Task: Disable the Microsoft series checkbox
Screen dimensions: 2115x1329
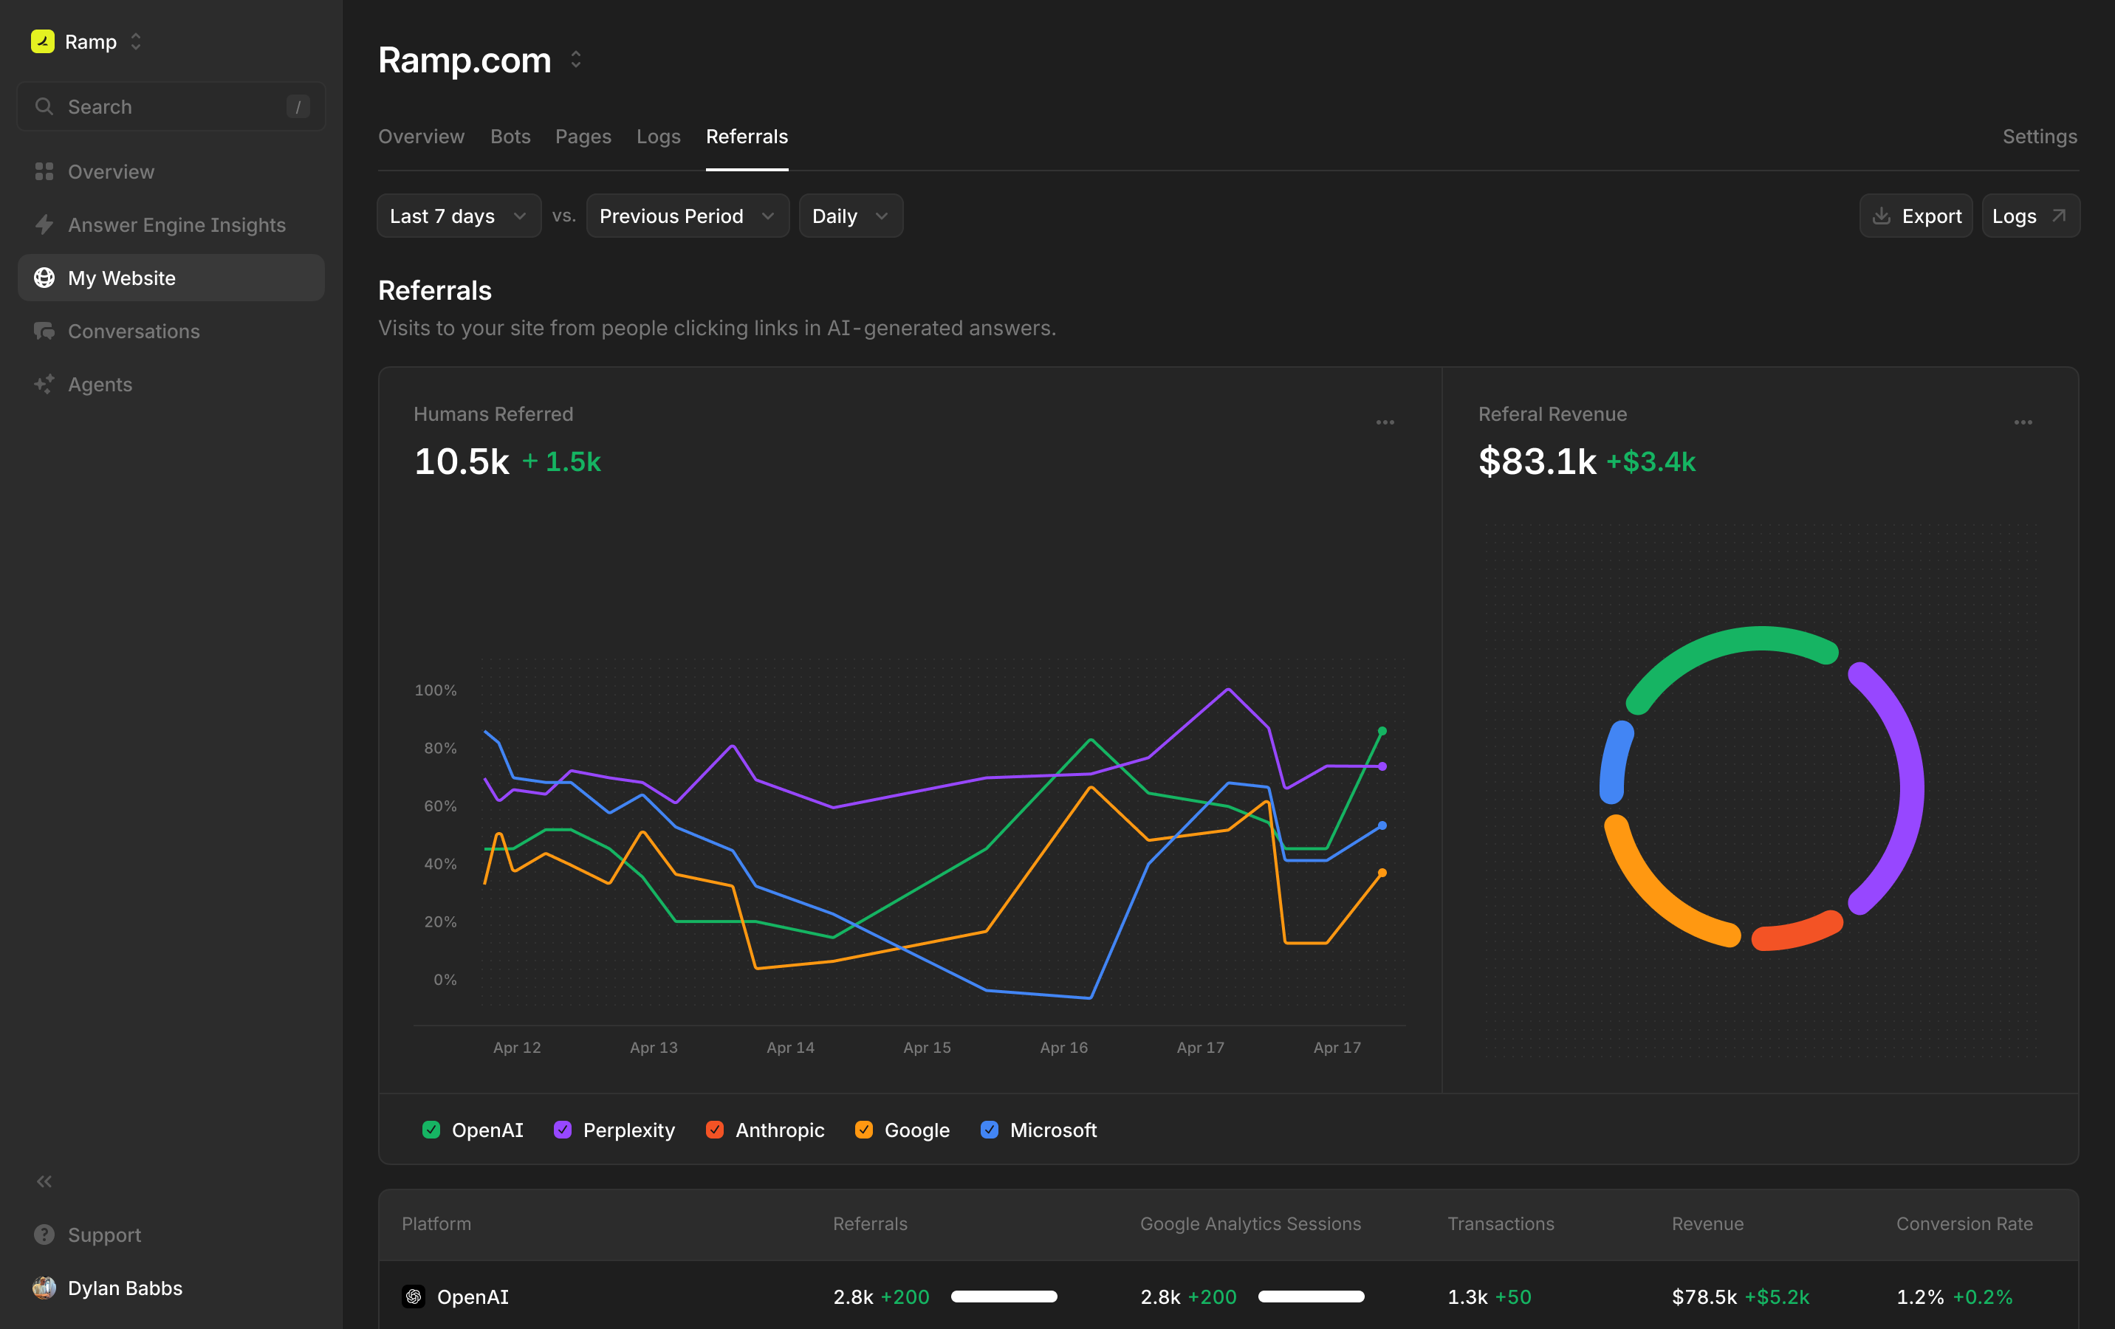Action: tap(989, 1130)
